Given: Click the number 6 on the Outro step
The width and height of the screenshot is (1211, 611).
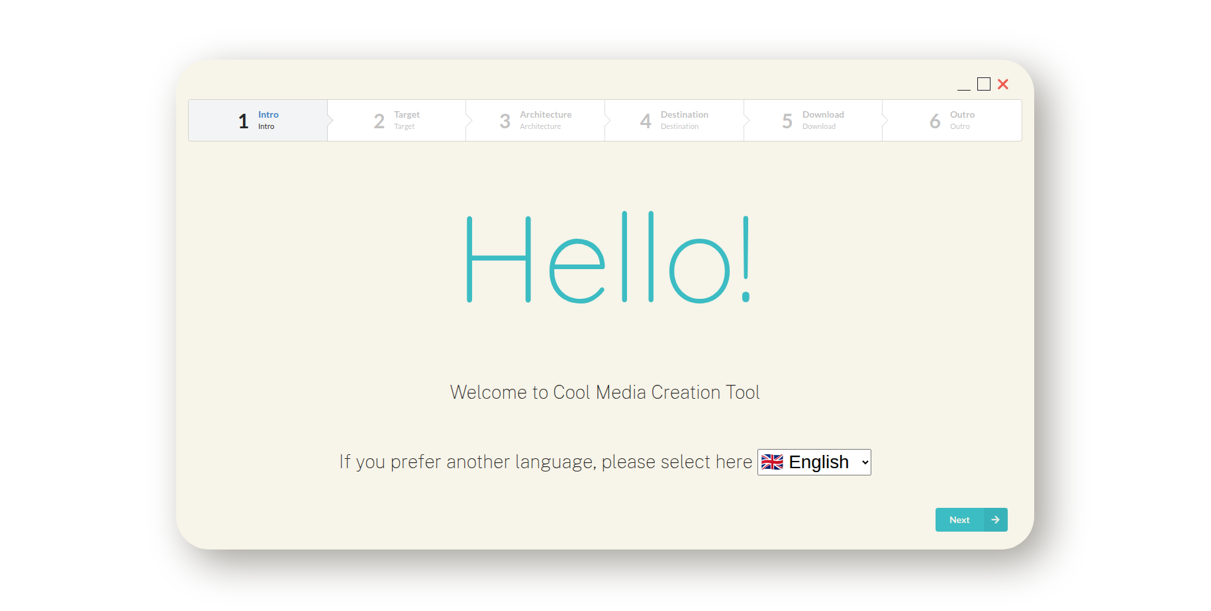Looking at the screenshot, I should 934,121.
